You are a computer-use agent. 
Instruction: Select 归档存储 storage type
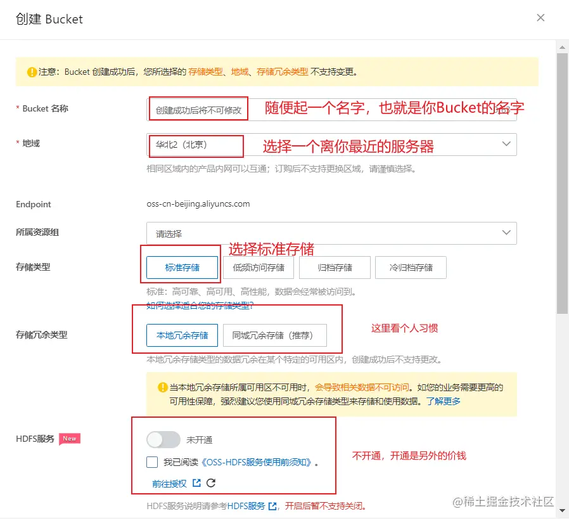pyautogui.click(x=335, y=268)
